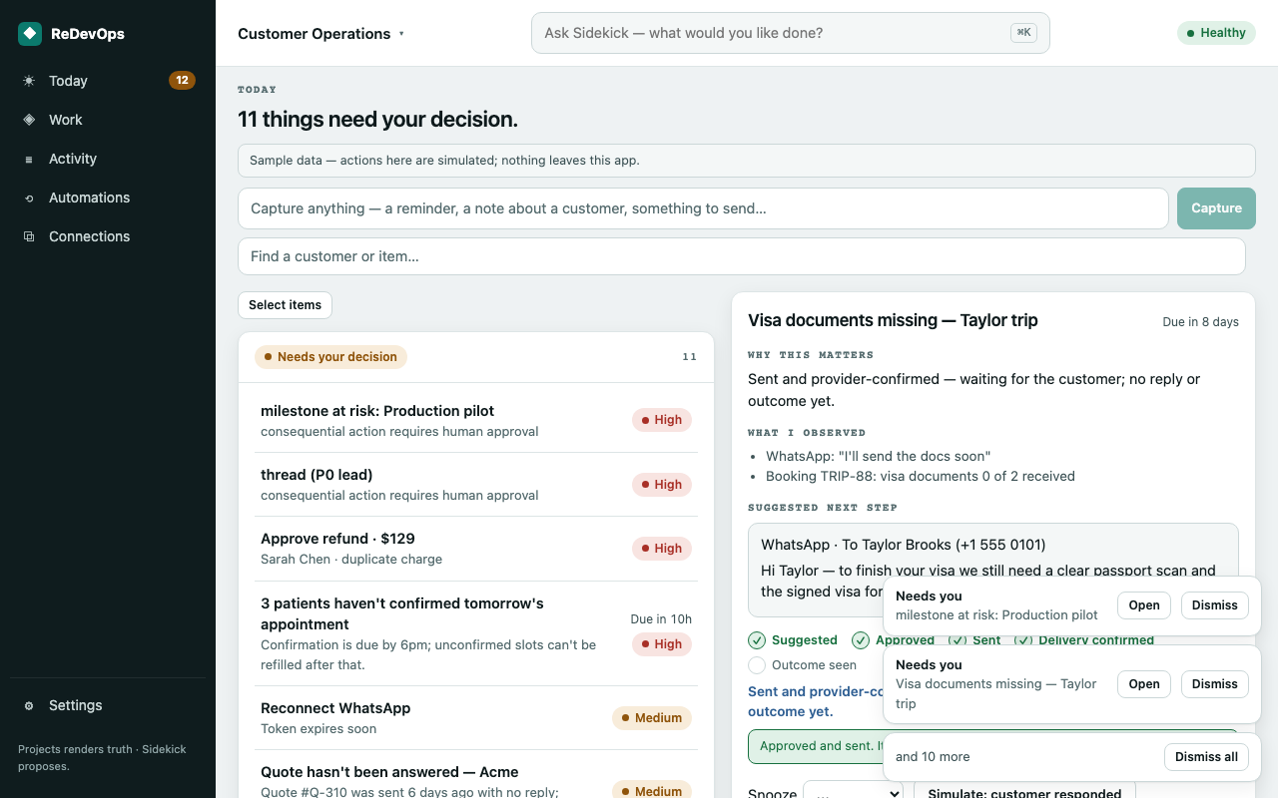Click High badge on the Approve refund row
This screenshot has height=798, width=1278.
point(662,549)
